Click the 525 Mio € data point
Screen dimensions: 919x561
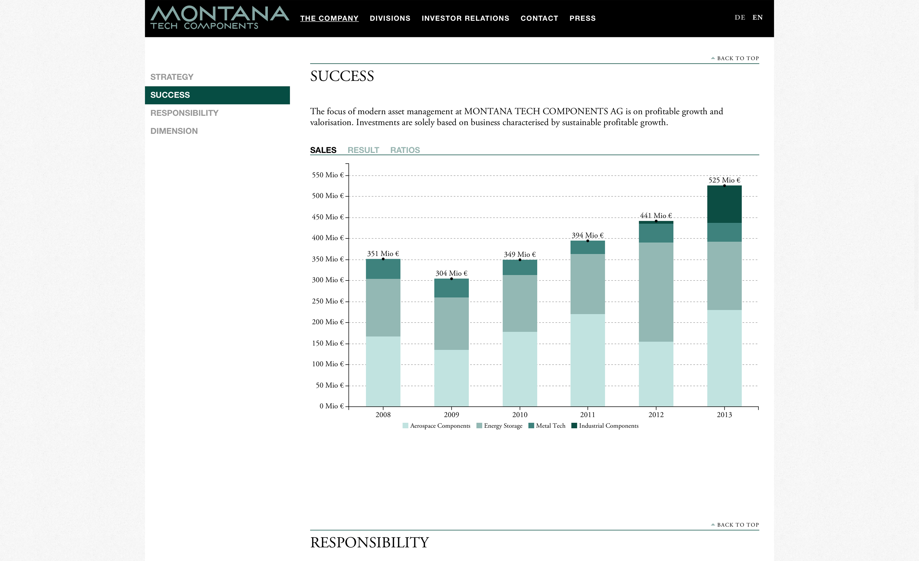pos(724,185)
